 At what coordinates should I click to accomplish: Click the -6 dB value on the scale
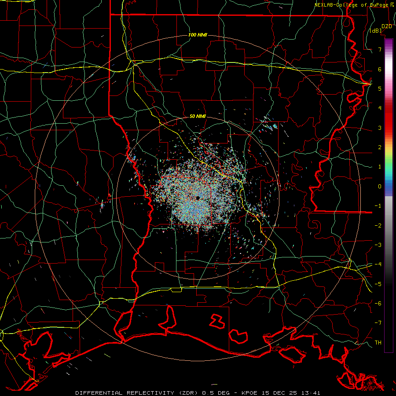378,304
